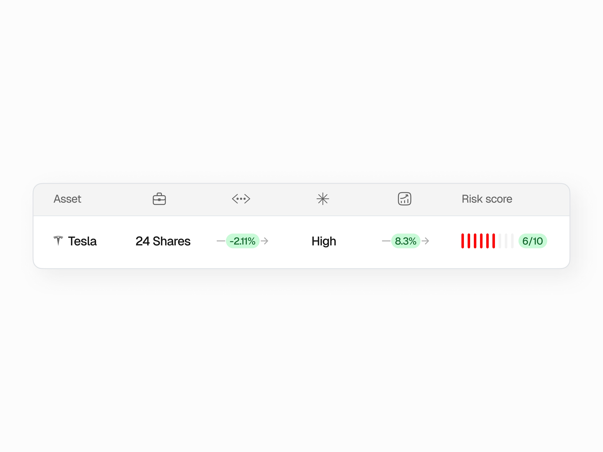603x452 pixels.
Task: Click the arrow right of -2.11%
Action: point(265,241)
